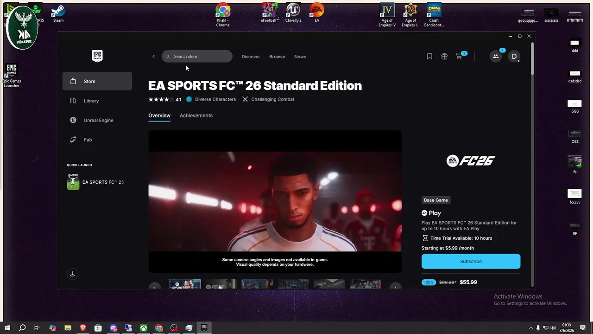
Task: Switch to the Achievements tab
Action: [x=196, y=116]
